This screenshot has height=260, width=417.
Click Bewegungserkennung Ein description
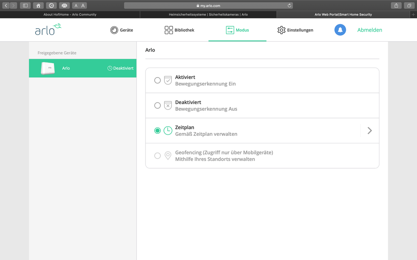[205, 84]
